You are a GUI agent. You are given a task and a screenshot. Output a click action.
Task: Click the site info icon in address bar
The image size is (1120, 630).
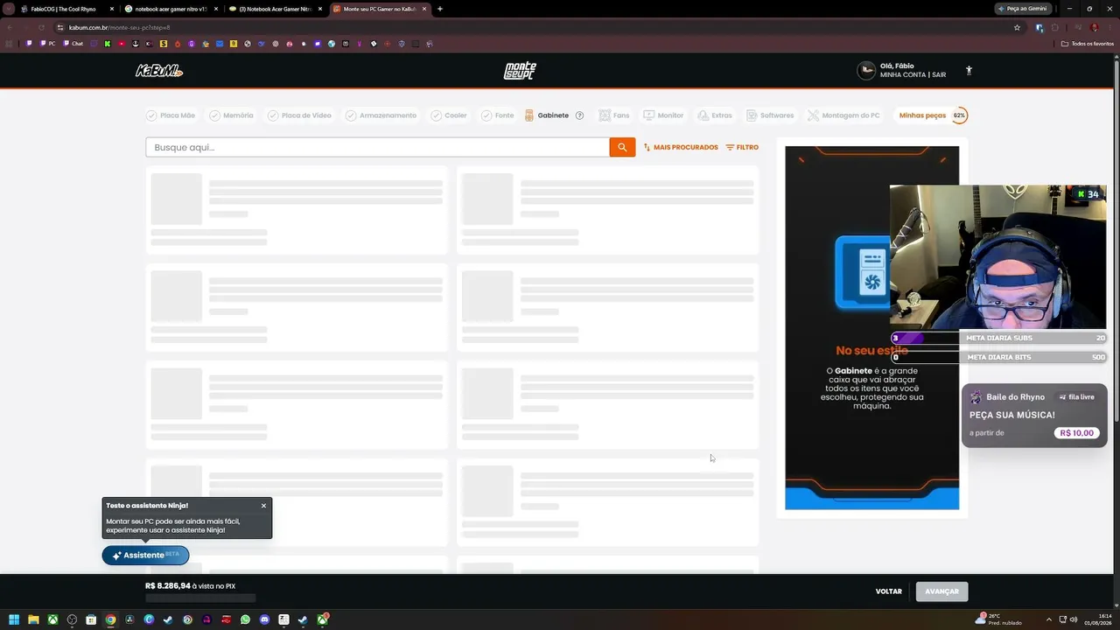60,27
